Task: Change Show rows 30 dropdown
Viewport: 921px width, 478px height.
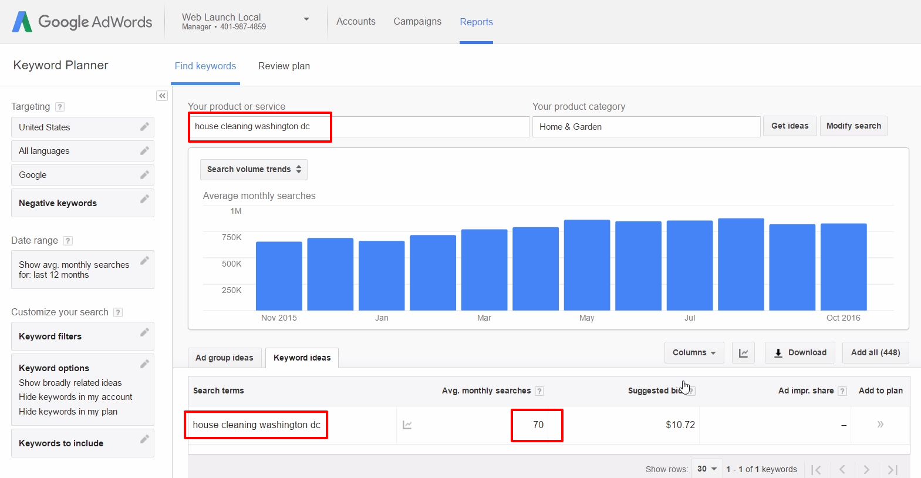Action: point(707,469)
